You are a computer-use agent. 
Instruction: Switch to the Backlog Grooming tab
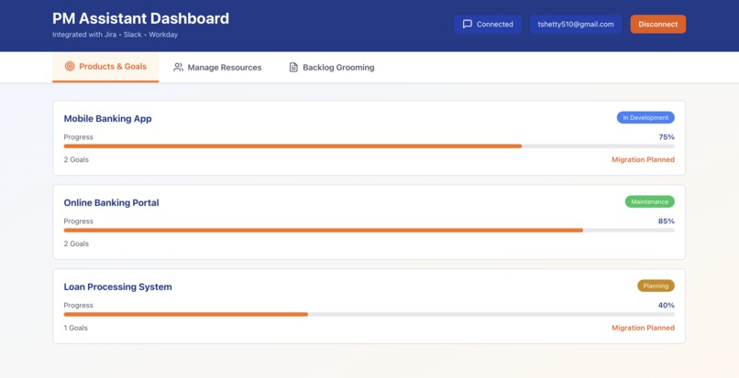tap(332, 68)
